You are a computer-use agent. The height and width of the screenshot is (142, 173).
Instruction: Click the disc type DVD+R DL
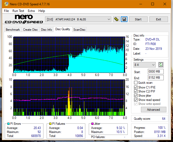tap(153, 39)
